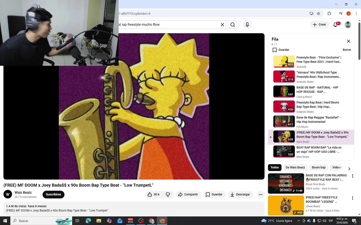Save the queue with Guardar bookmark
Viewport: 361px width, 225px height.
pos(281,50)
